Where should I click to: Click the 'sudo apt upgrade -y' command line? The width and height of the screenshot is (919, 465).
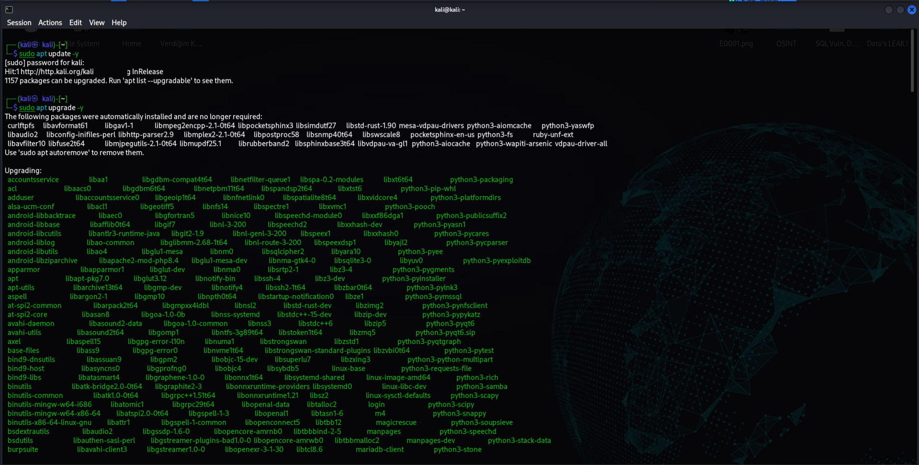pos(51,108)
